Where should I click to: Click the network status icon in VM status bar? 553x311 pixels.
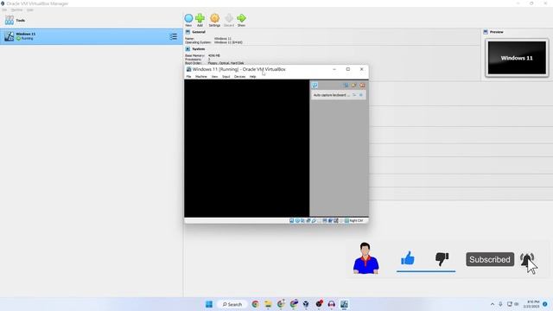pyautogui.click(x=308, y=220)
